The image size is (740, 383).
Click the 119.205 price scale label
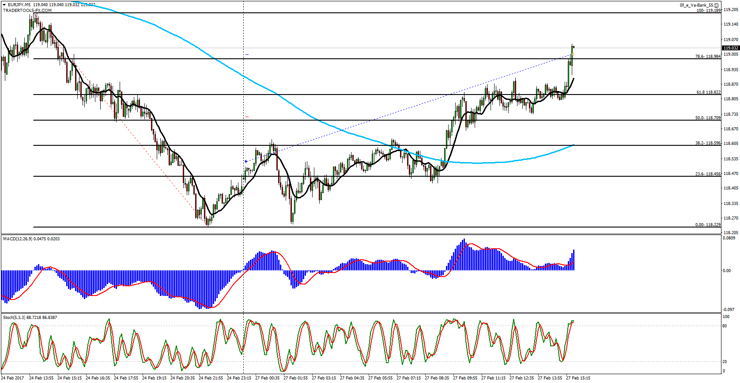tap(731, 9)
